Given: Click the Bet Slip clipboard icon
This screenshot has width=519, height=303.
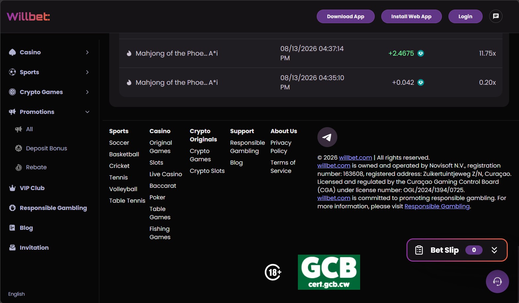Looking at the screenshot, I should 419,250.
